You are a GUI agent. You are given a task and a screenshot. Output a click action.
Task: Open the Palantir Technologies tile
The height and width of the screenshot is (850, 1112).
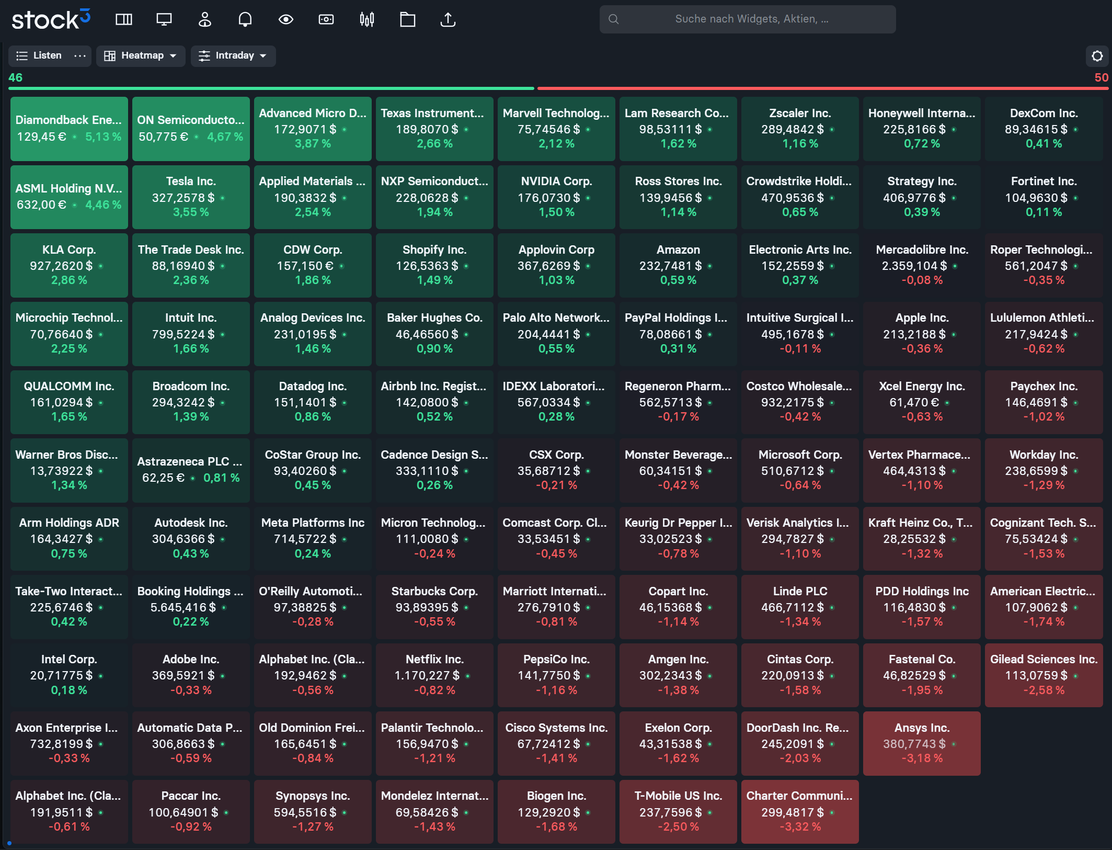point(434,743)
